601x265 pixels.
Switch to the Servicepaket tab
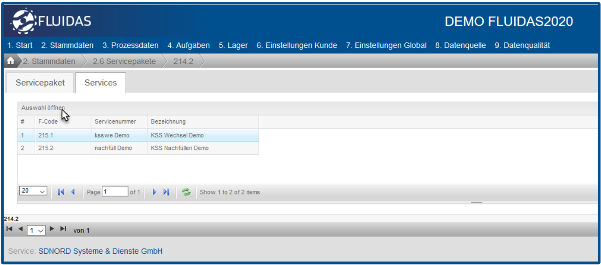click(x=40, y=82)
